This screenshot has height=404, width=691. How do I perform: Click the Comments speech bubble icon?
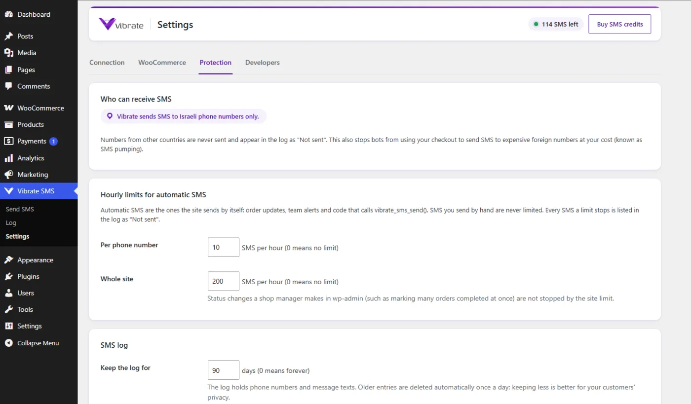coord(8,86)
